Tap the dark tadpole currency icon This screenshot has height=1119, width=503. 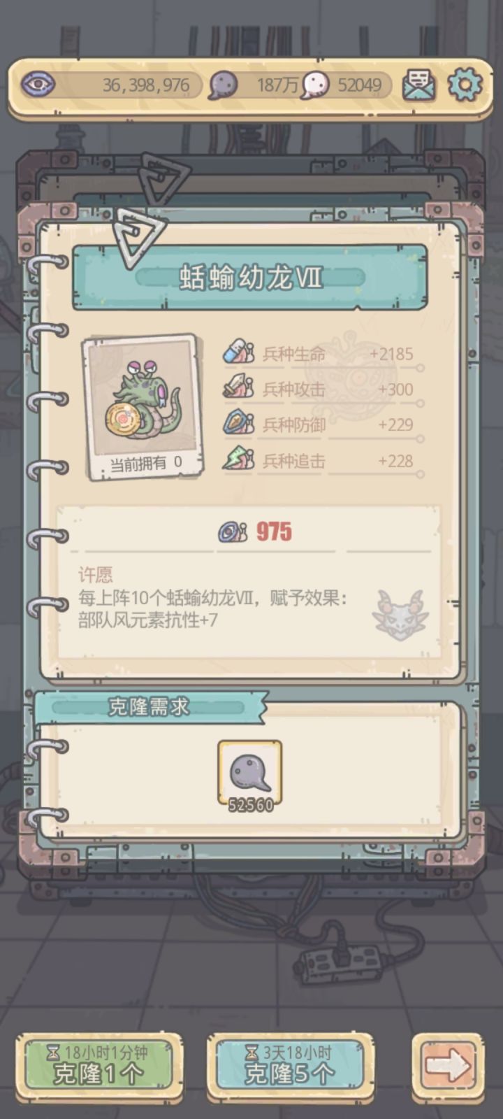tap(224, 85)
